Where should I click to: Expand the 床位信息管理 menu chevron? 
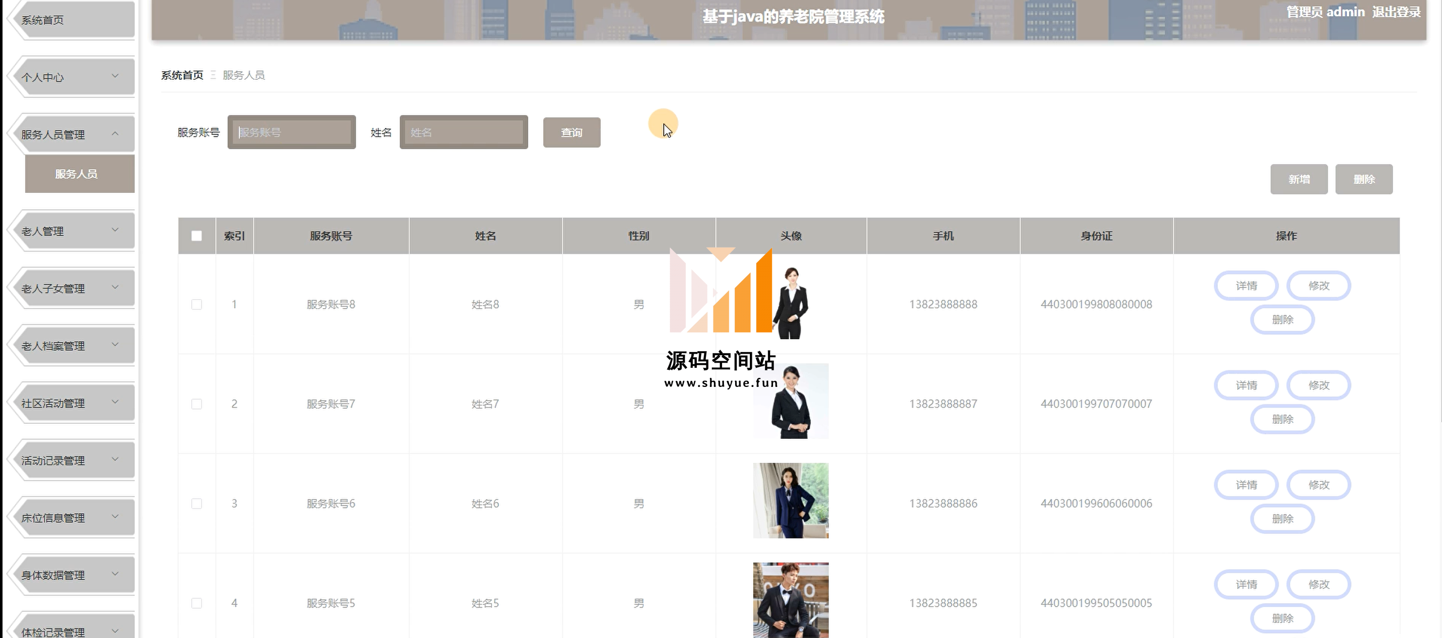115,517
